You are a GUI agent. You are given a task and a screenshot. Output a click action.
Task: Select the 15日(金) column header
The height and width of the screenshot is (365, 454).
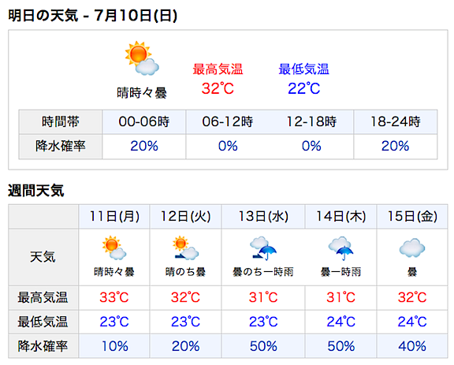pos(412,216)
